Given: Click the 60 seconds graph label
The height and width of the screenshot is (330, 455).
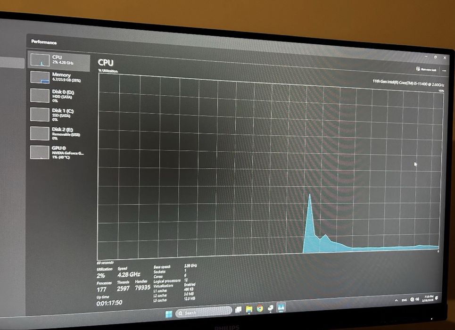Looking at the screenshot, I should click(105, 263).
